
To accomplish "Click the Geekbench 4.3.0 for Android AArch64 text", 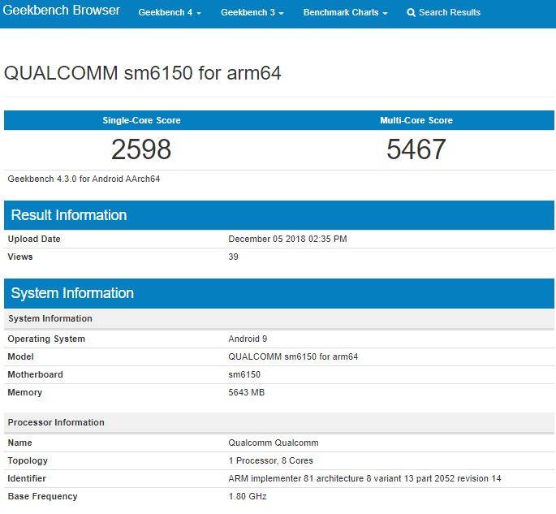I will coord(84,179).
